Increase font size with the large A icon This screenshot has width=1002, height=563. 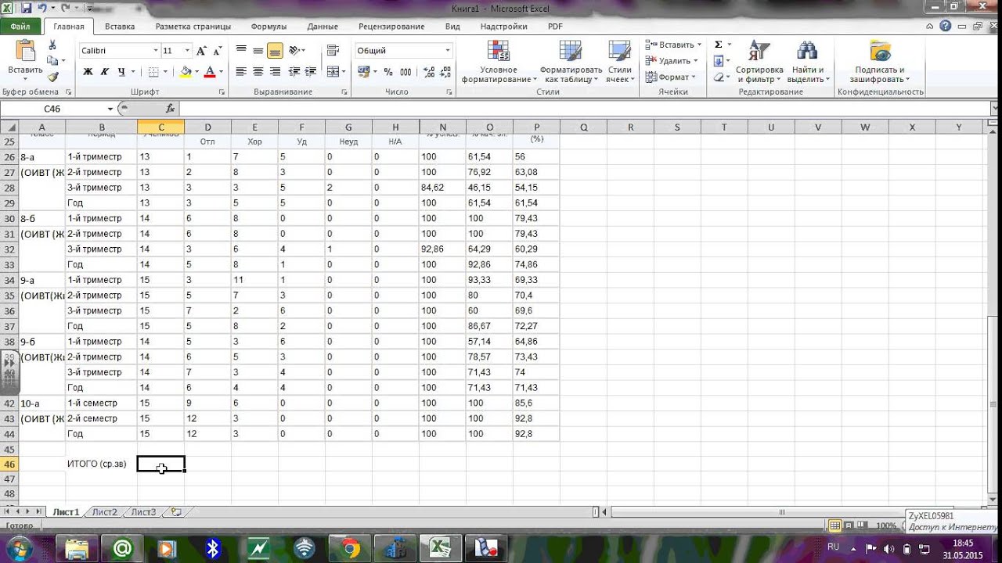click(x=201, y=51)
